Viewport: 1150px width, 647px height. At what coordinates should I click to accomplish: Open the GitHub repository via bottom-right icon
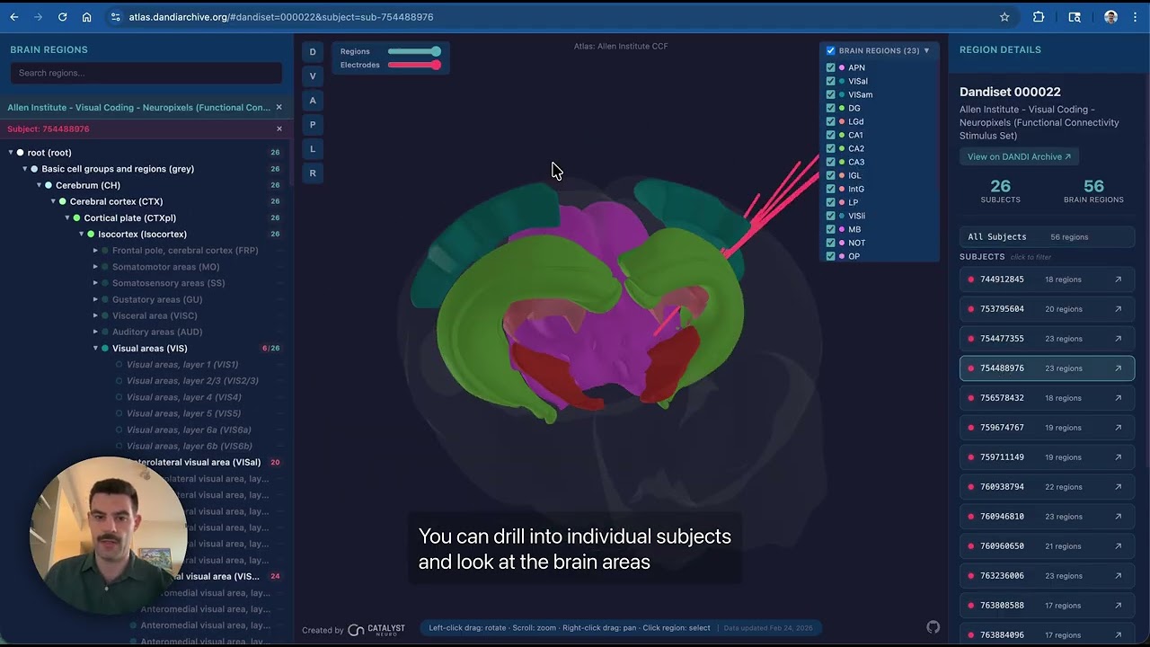coord(933,627)
